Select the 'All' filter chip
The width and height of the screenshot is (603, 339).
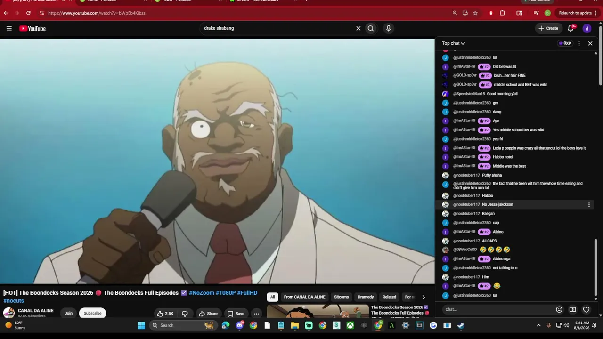click(272, 297)
